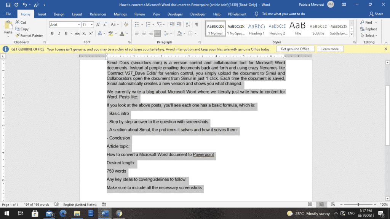
Task: Switch to the Review tab
Action: coord(139,14)
